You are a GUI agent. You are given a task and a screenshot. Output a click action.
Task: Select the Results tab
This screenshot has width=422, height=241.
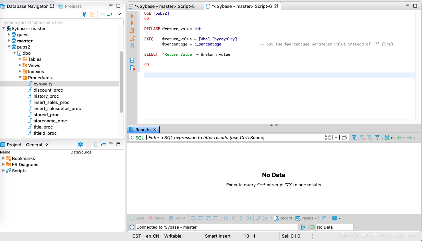tap(143, 130)
